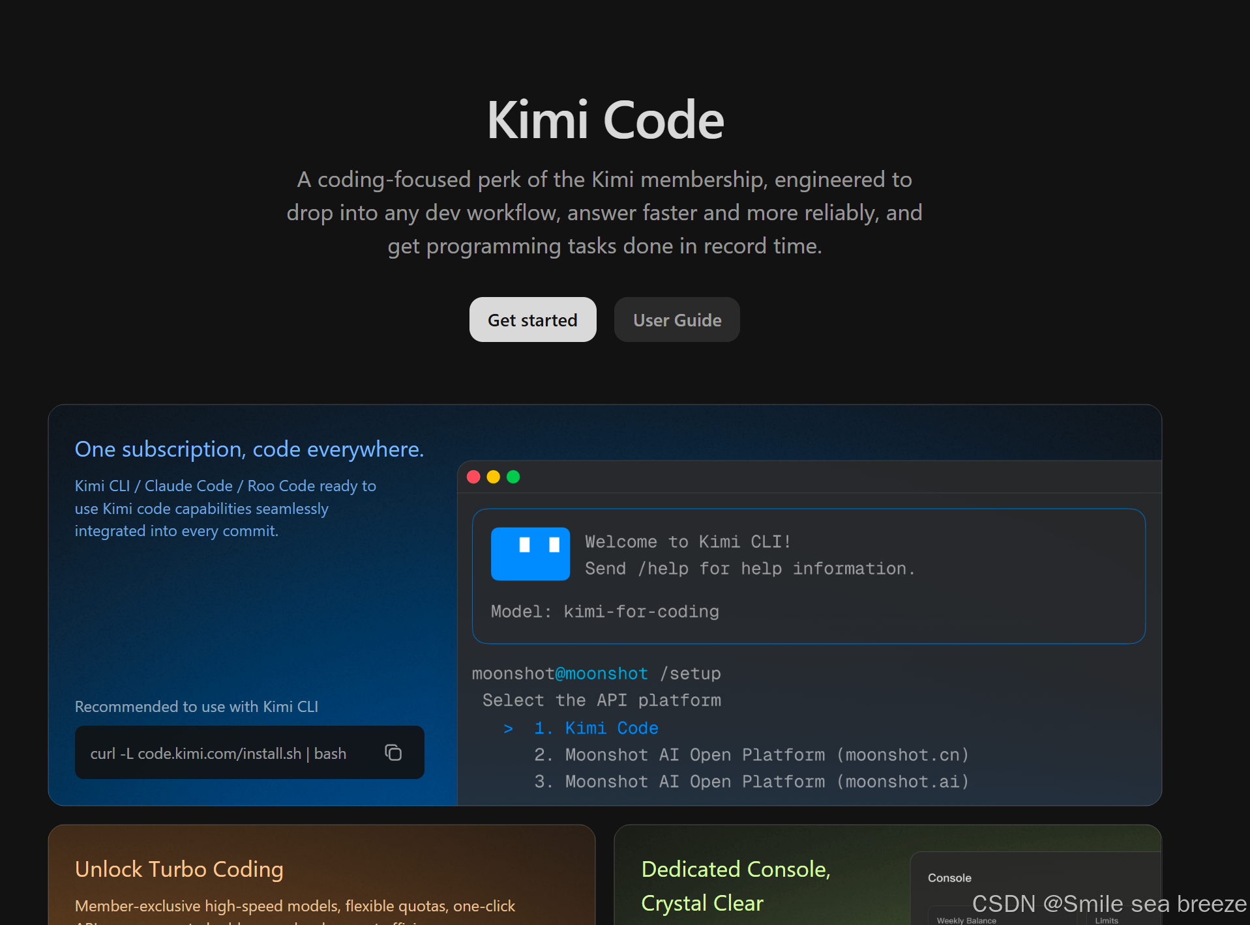Click the 'A coding-focused perk' subtitle paragraph

point(604,212)
